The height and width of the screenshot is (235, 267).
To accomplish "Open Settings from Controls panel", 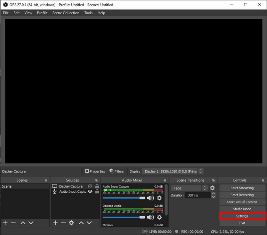I will (242, 216).
